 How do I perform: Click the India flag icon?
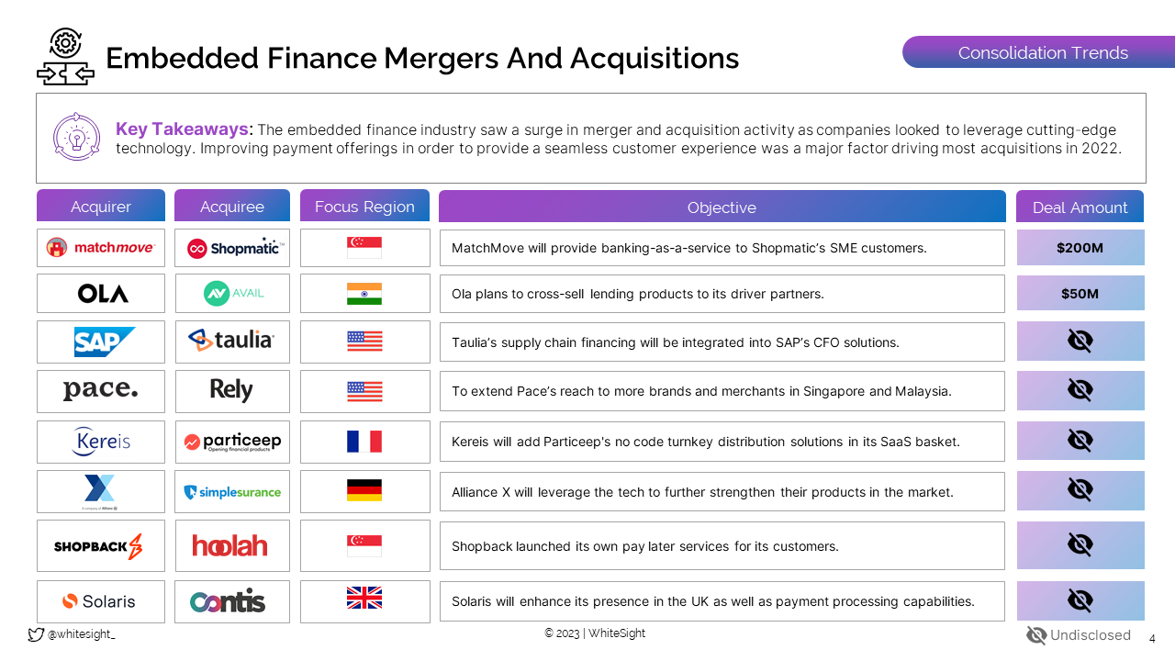(x=364, y=294)
